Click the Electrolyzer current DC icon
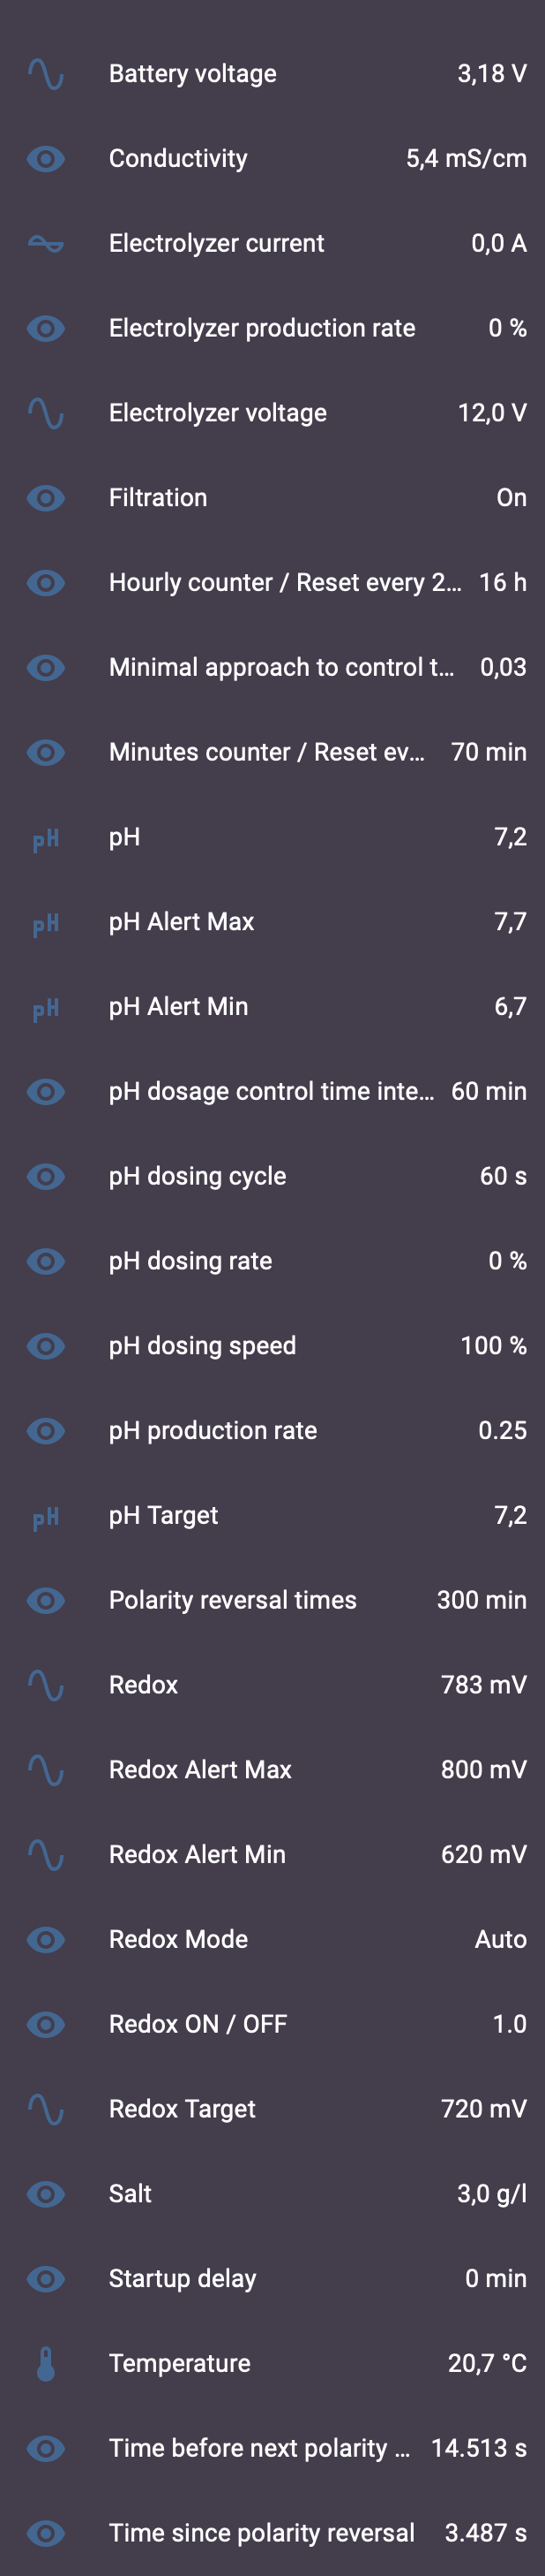The height and width of the screenshot is (2576, 545). click(x=46, y=244)
